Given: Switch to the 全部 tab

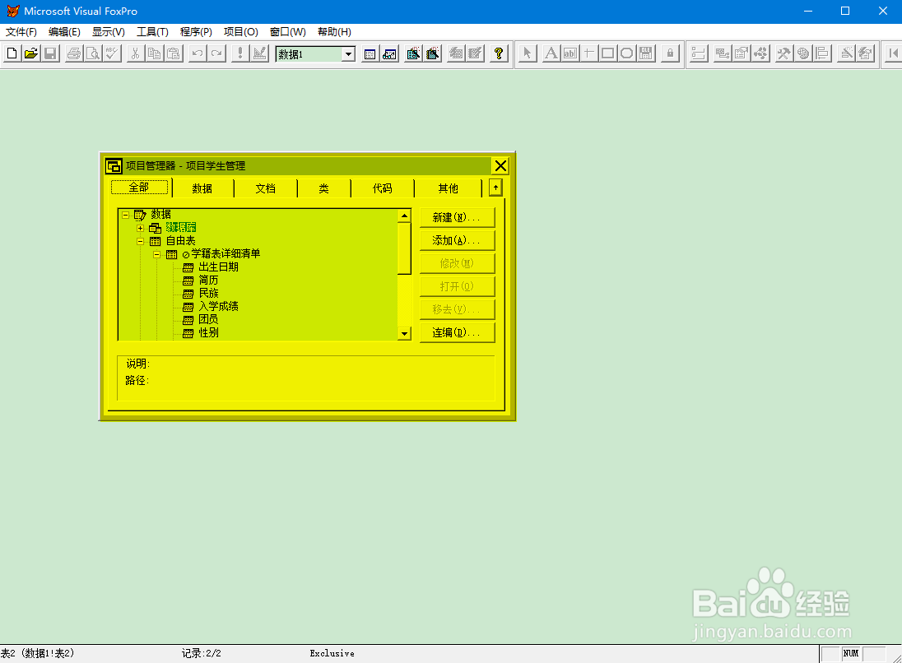Looking at the screenshot, I should tap(139, 188).
